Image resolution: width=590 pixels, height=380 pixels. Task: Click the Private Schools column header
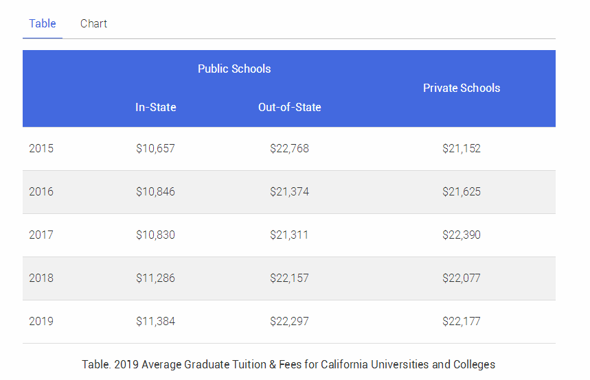[462, 88]
